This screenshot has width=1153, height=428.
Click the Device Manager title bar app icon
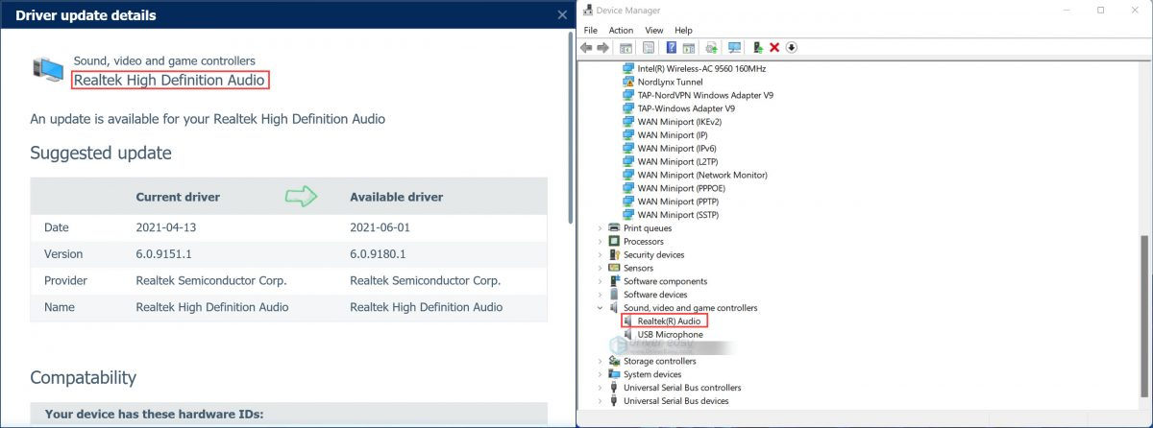tap(587, 11)
